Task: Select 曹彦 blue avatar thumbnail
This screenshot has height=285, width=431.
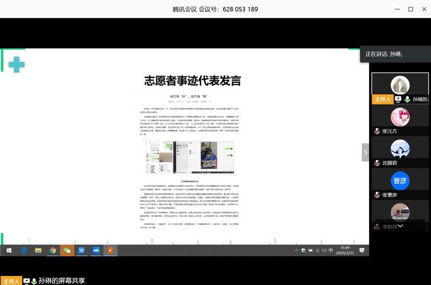Action: click(400, 180)
